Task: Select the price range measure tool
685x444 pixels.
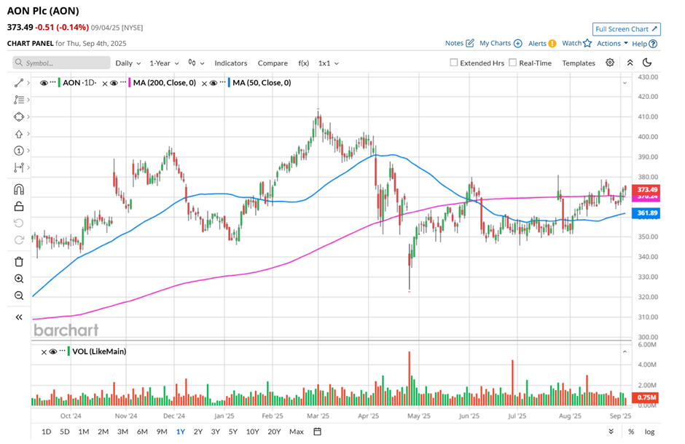Action: tap(18, 167)
